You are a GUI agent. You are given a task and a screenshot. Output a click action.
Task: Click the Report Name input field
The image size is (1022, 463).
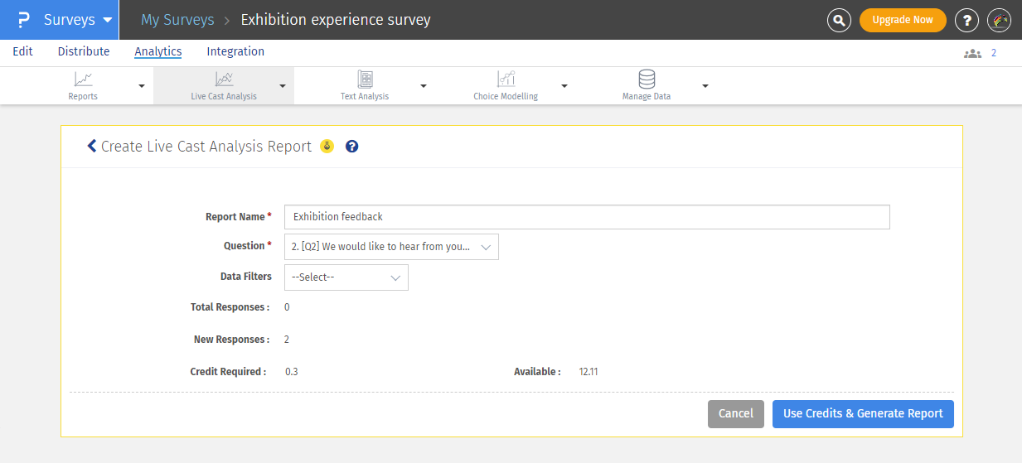coord(587,217)
